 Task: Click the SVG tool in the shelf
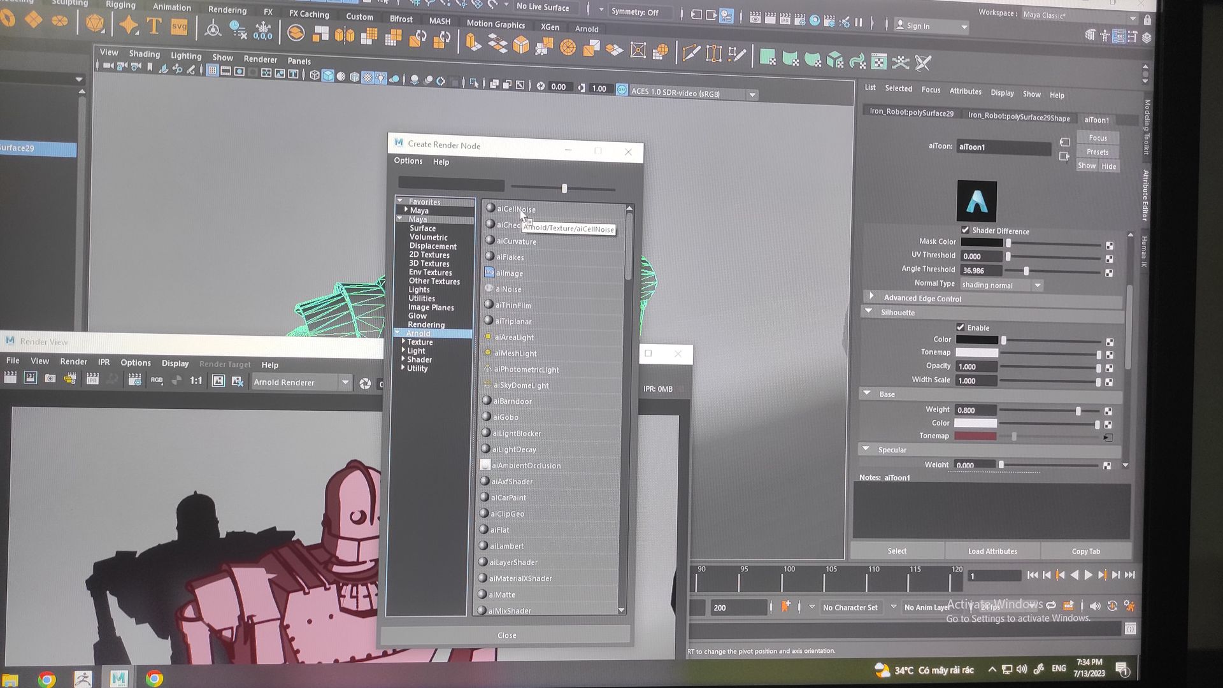point(180,27)
